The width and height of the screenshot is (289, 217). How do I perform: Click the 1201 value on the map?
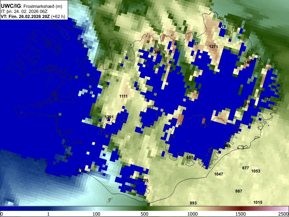[x=109, y=117]
